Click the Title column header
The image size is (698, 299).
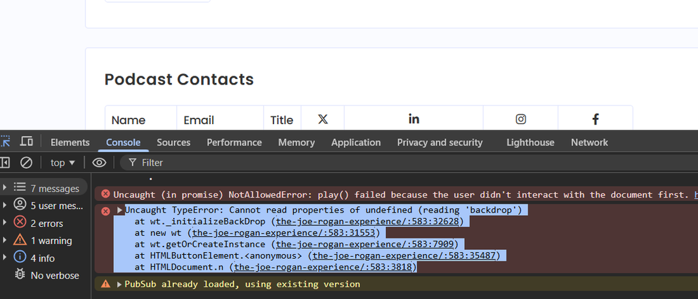(x=282, y=120)
